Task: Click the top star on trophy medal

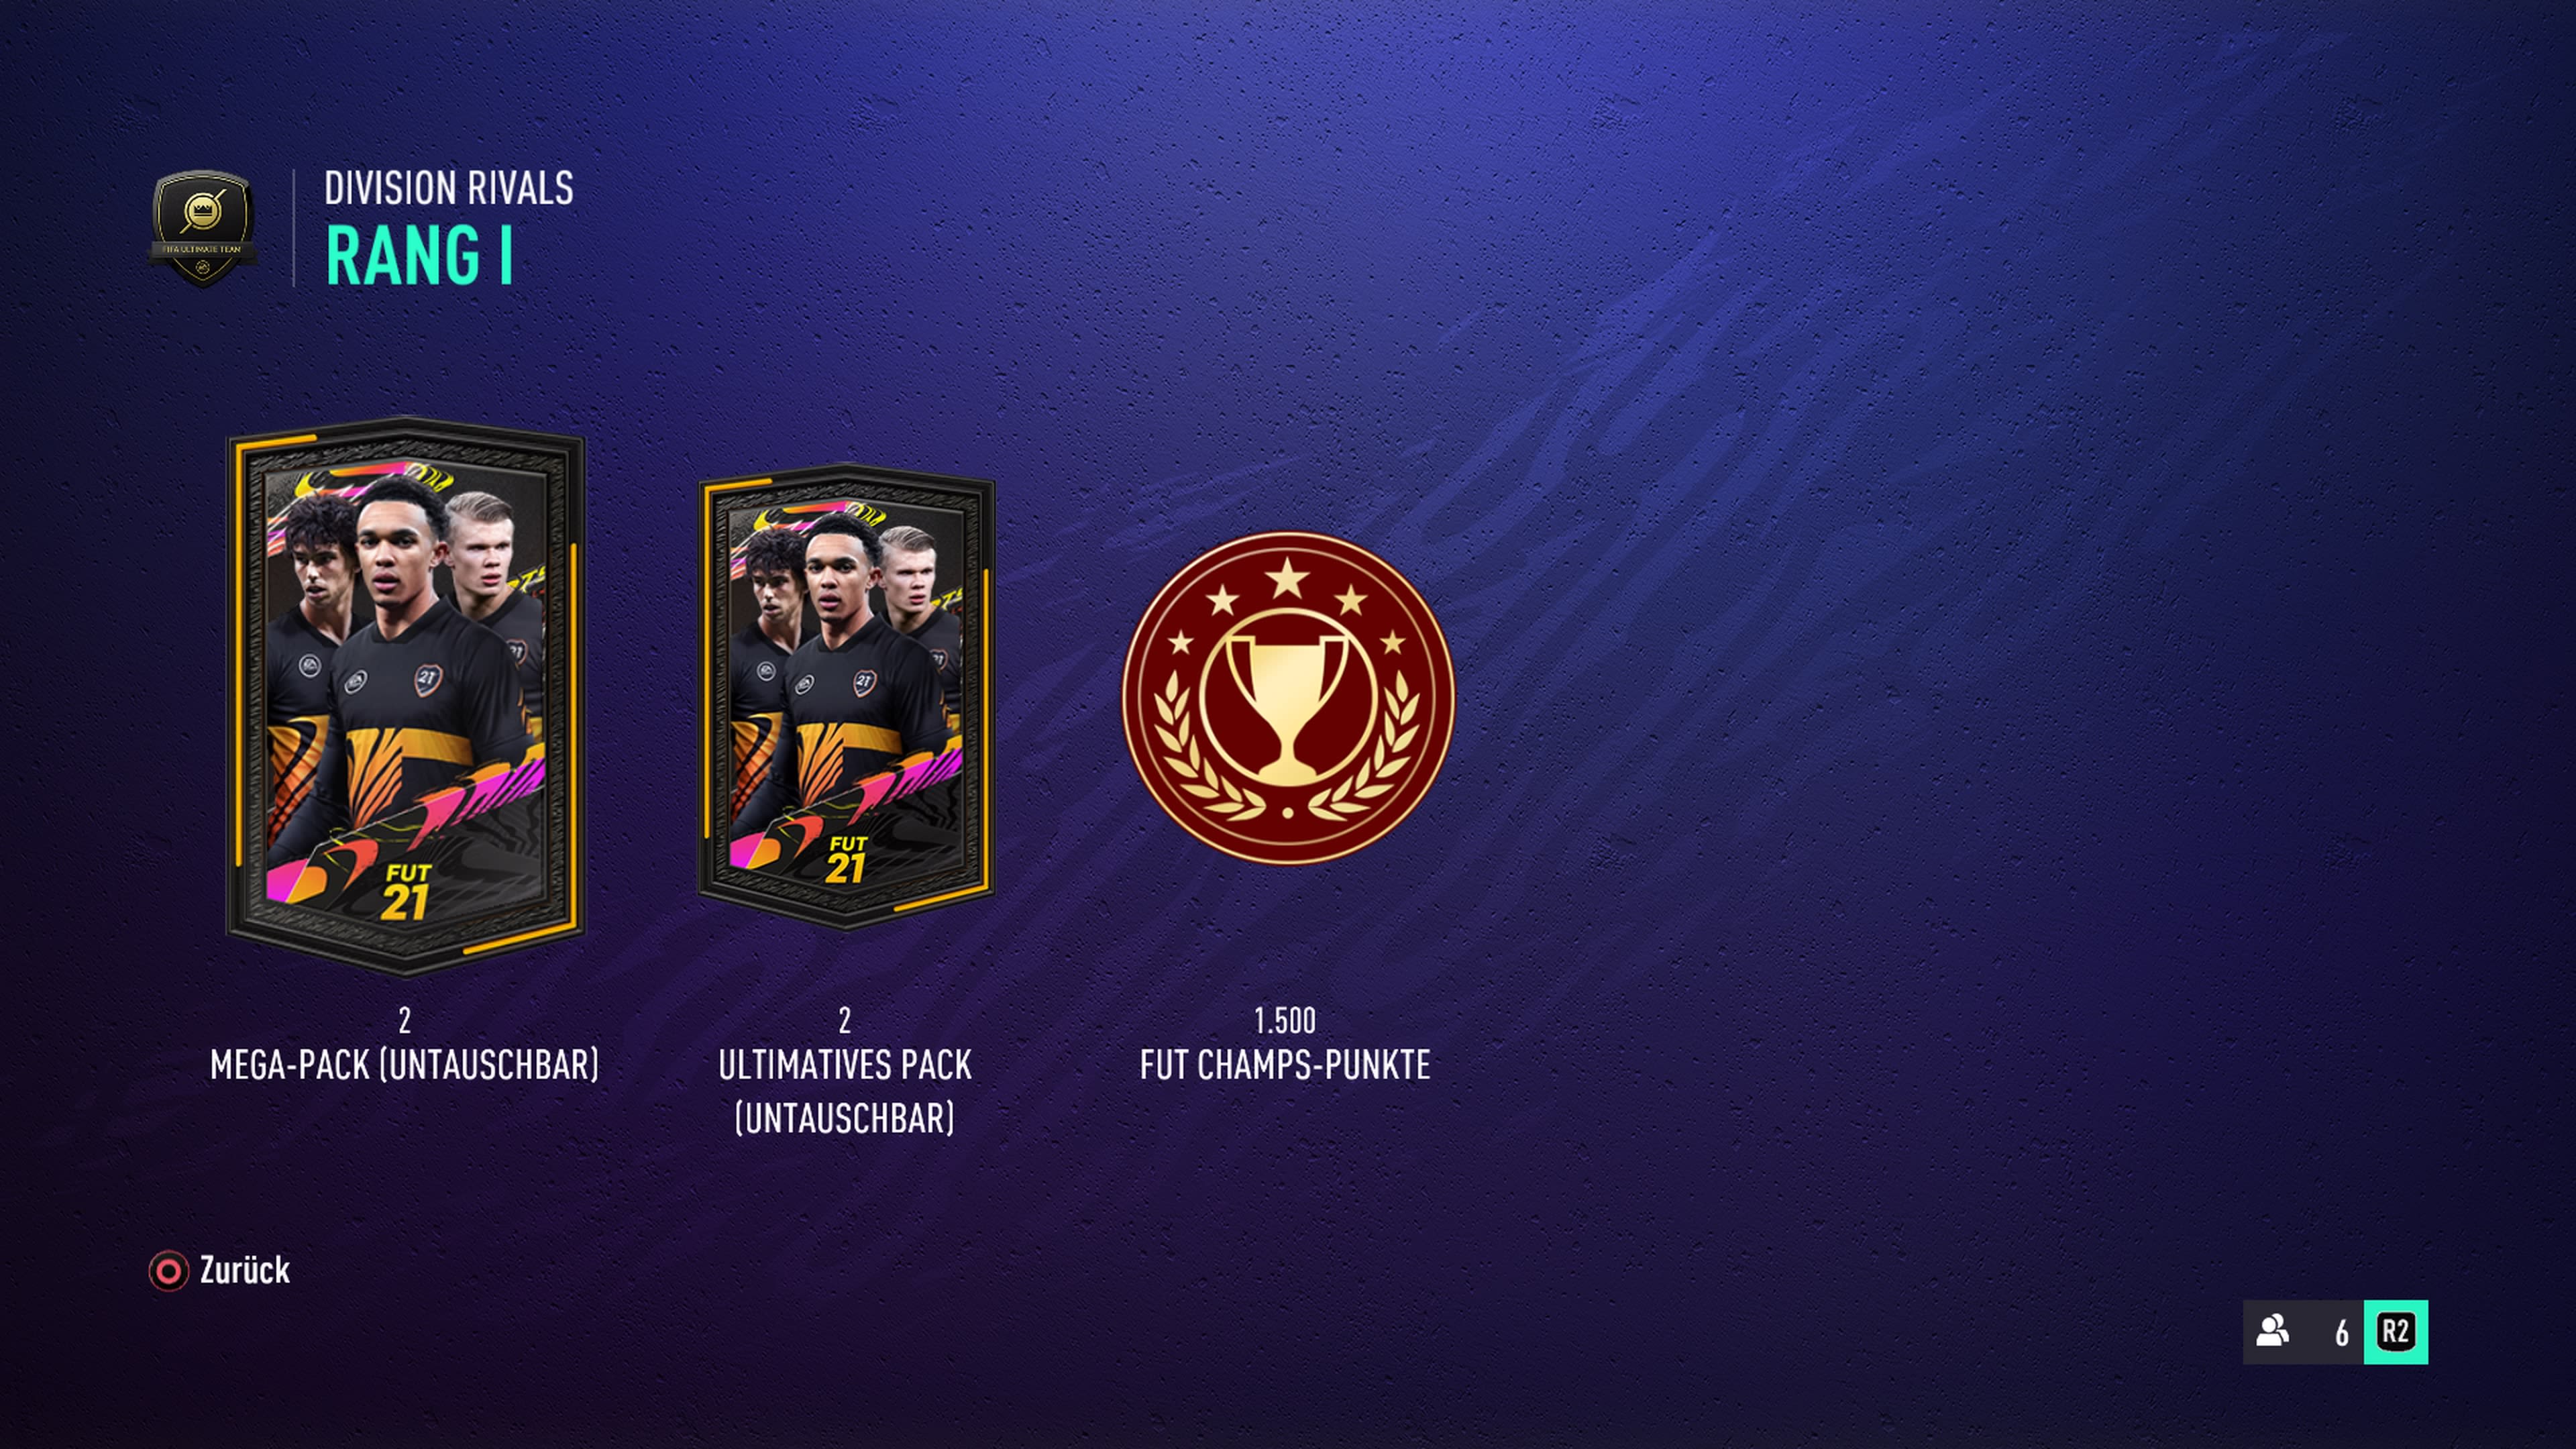Action: (1287, 578)
